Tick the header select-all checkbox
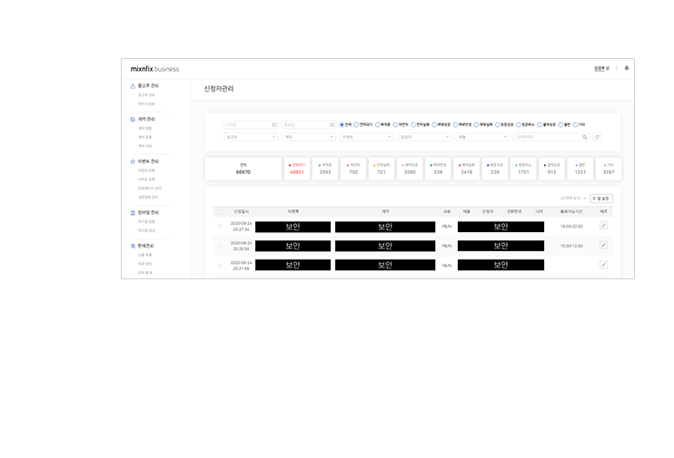The image size is (674, 458). point(220,211)
